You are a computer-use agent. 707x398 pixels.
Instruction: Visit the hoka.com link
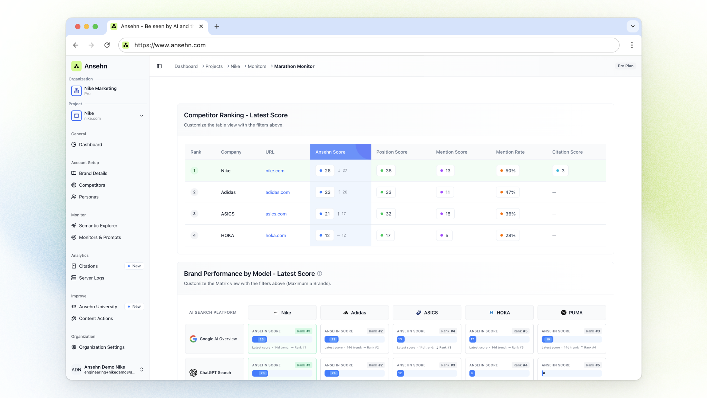point(275,235)
